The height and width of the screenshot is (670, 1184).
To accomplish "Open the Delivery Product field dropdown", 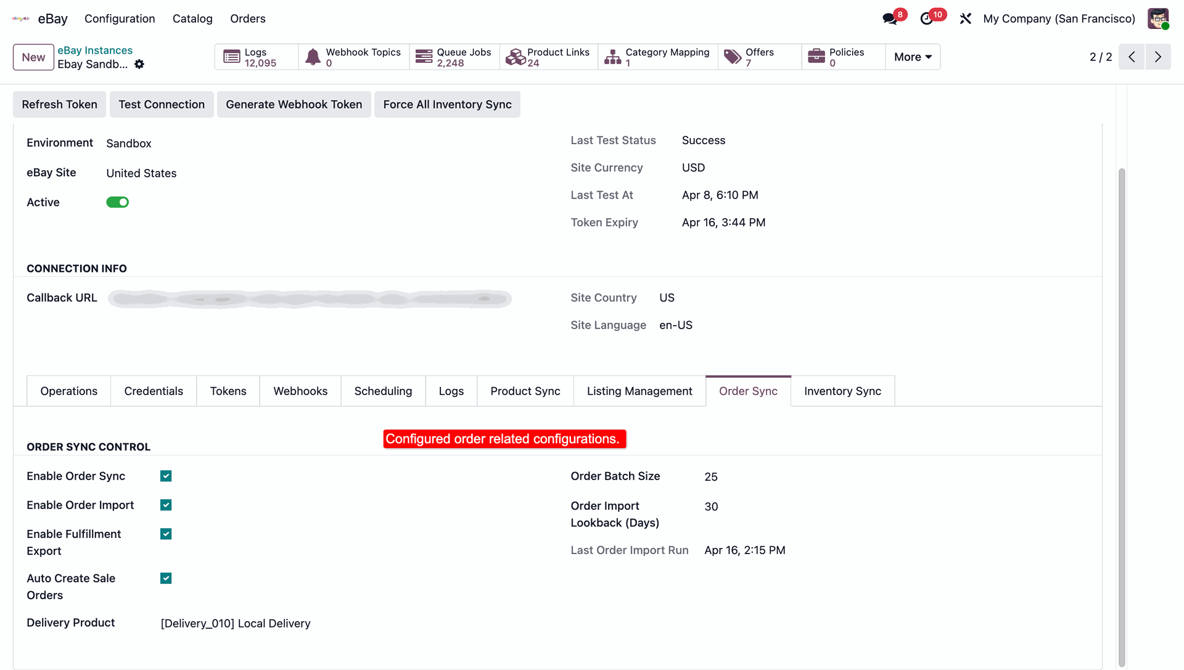I will [x=236, y=623].
